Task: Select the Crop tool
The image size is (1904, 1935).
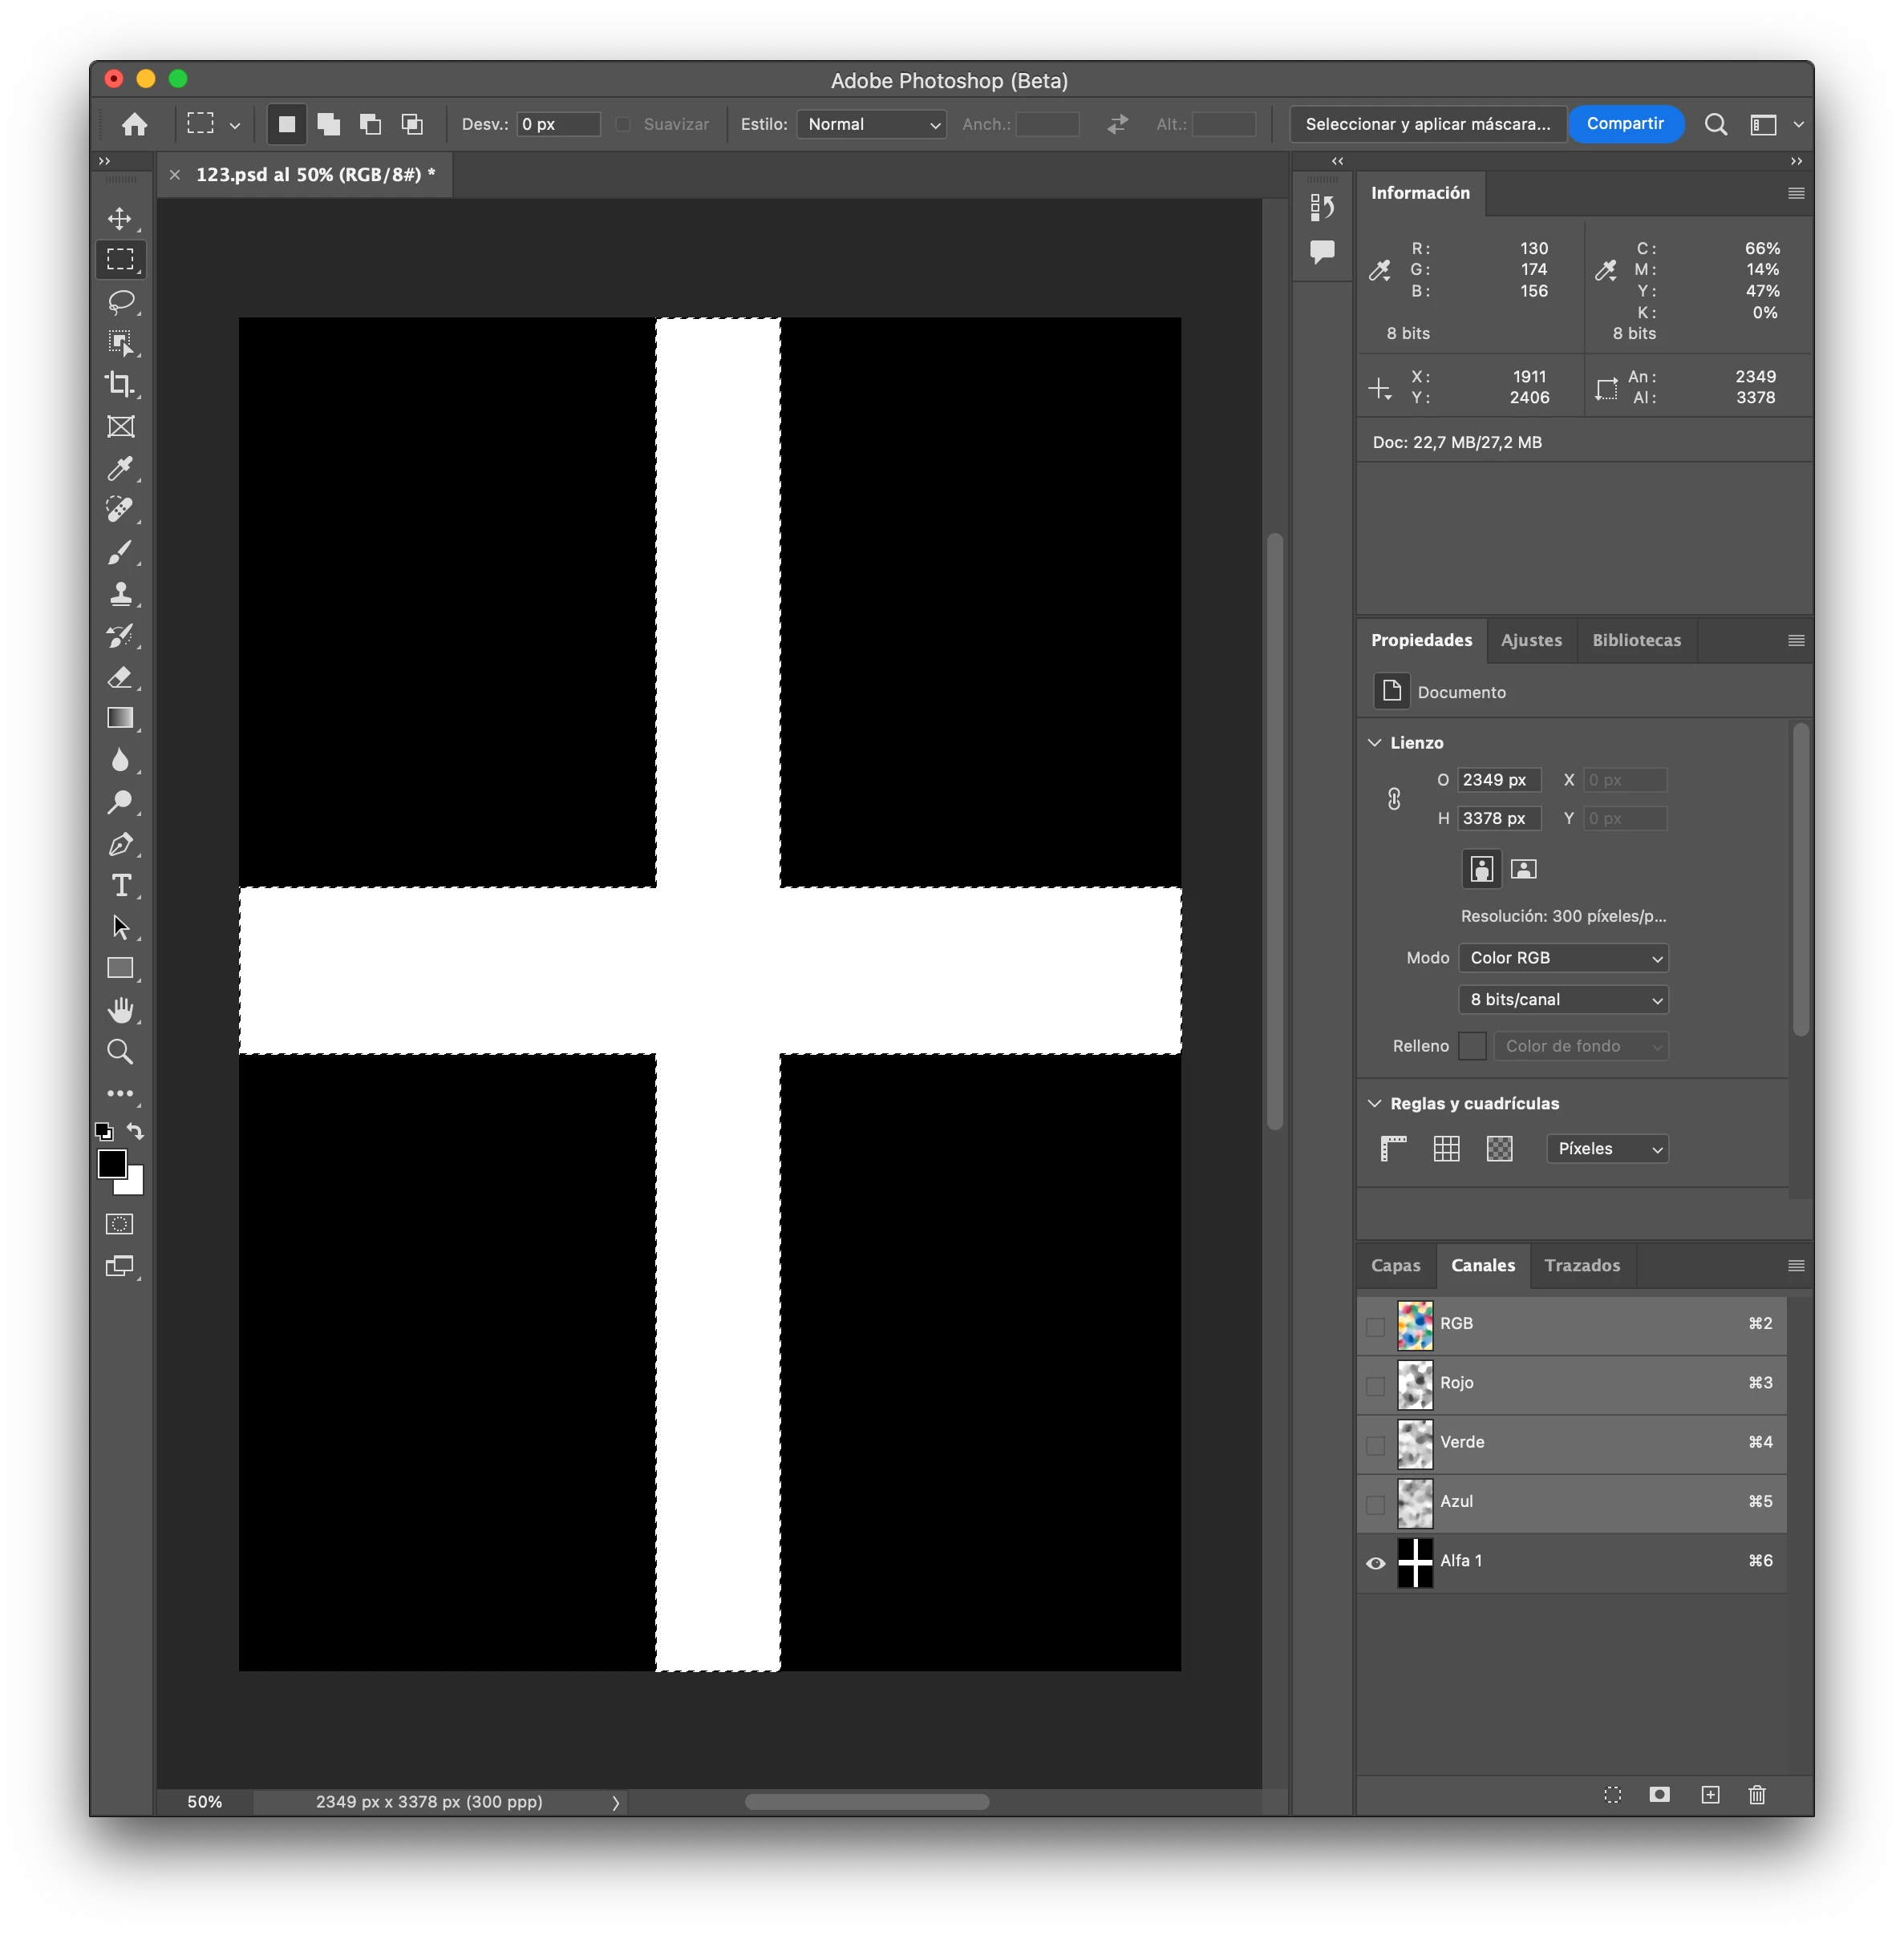Action: 121,385
